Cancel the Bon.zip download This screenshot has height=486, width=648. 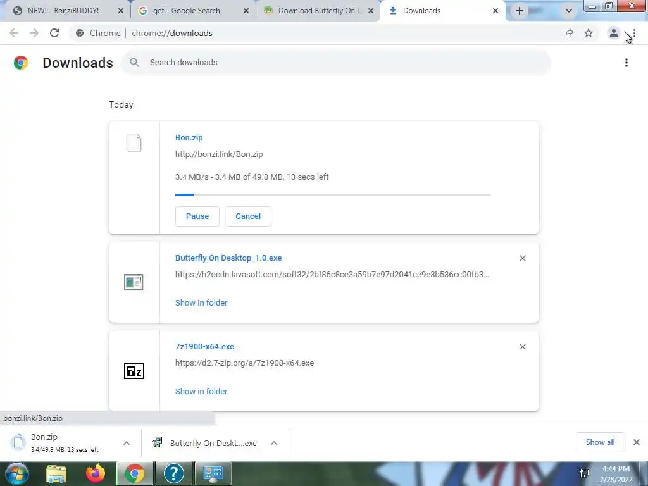tap(248, 216)
